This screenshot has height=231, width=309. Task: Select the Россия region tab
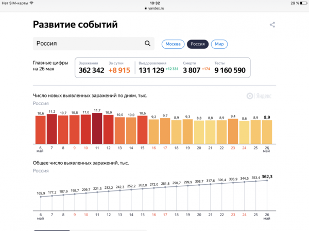pos(198,44)
